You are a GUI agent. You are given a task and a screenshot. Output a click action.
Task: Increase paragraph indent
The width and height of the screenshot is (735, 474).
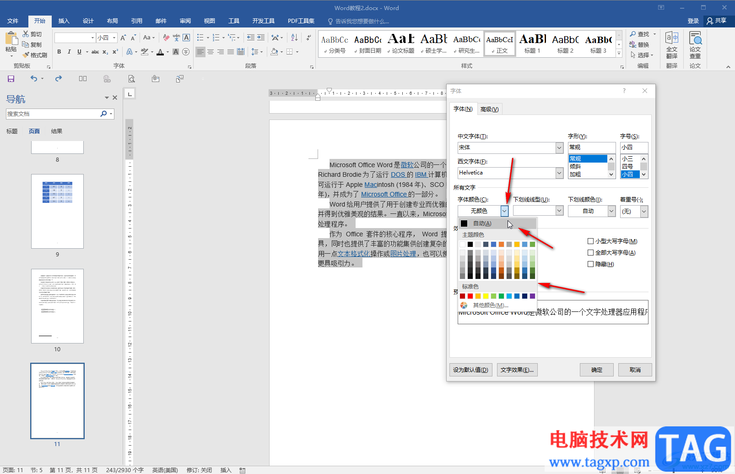[x=261, y=38]
